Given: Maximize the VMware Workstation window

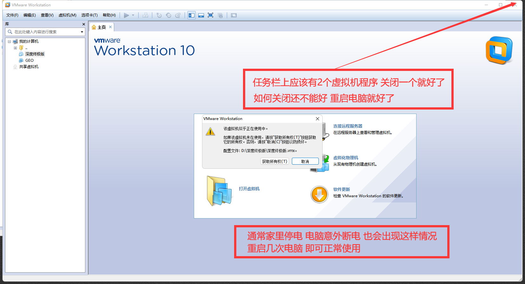Looking at the screenshot, I should pyautogui.click(x=501, y=5).
